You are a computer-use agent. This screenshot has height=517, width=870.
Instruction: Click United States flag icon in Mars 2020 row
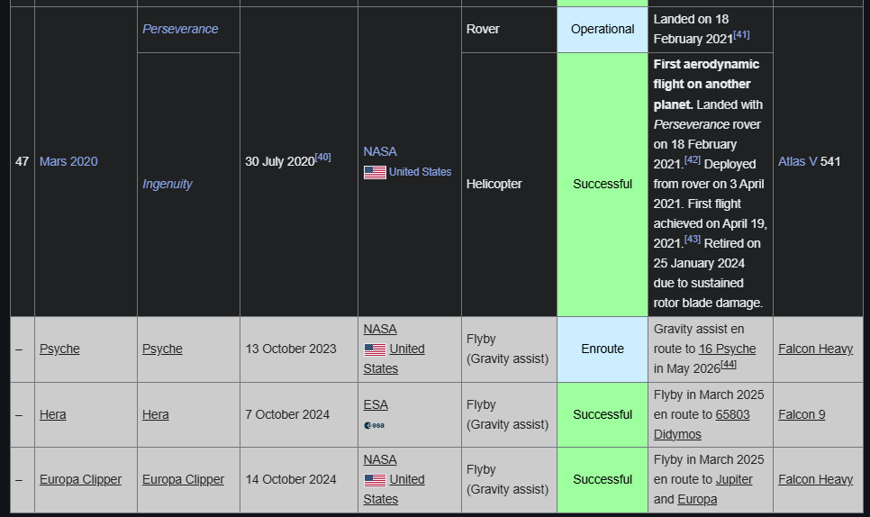coord(375,173)
